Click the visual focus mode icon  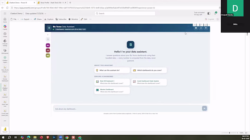coord(205,25)
